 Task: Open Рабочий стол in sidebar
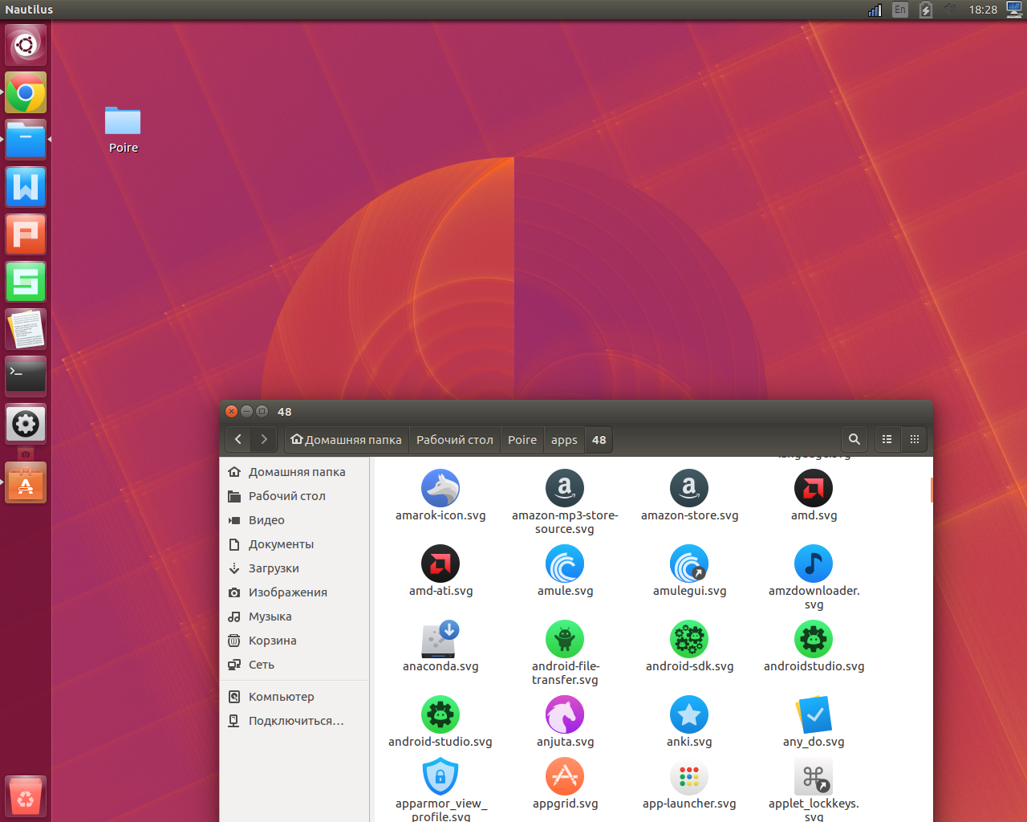[x=294, y=496]
